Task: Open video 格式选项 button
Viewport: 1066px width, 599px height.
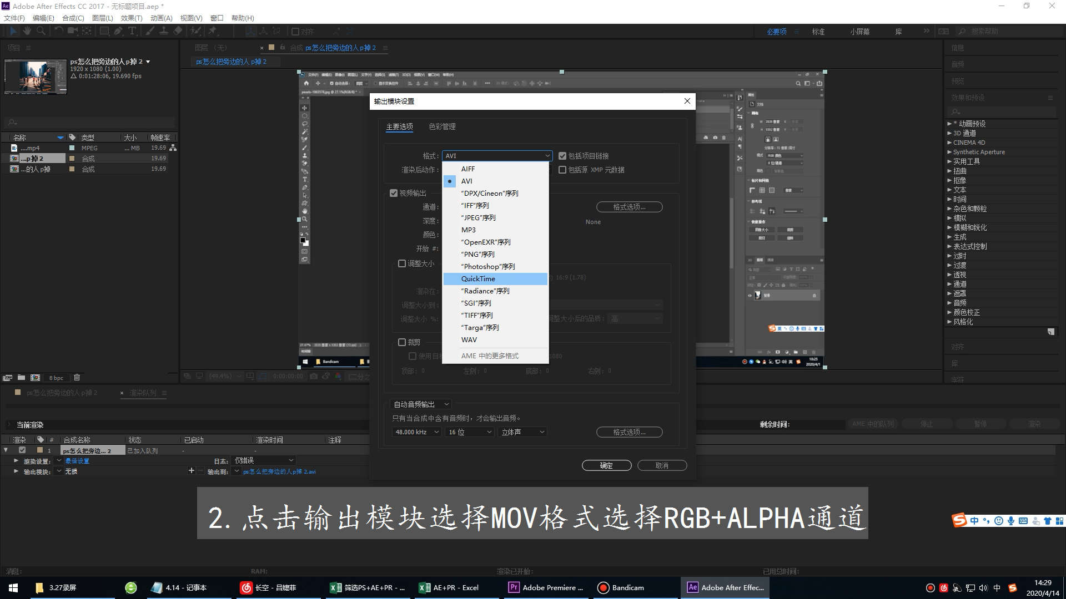Action: point(629,207)
